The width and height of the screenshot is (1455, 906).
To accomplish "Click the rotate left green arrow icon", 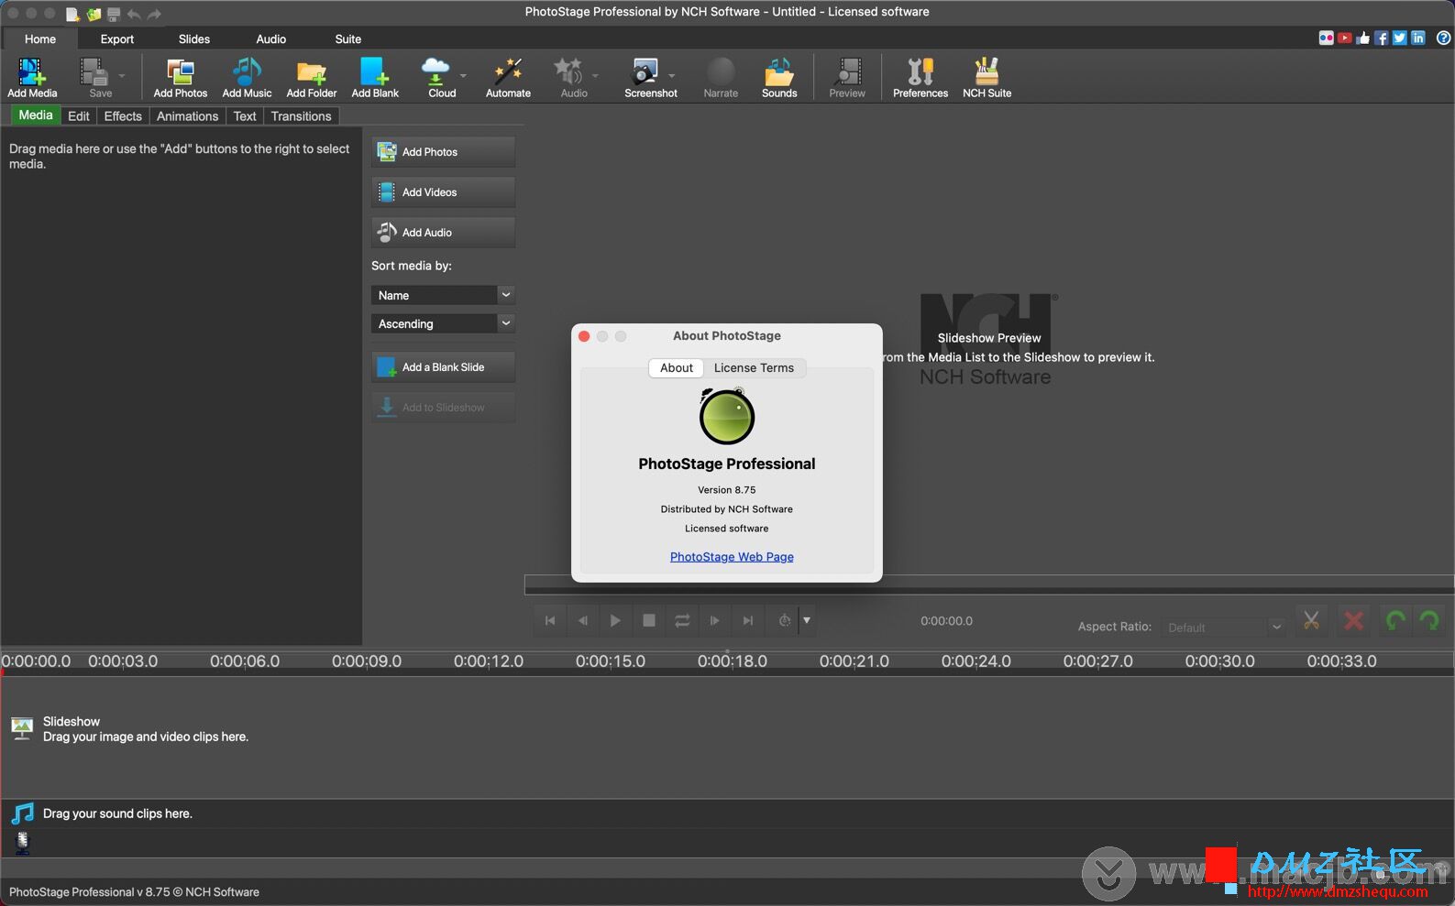I will (1395, 620).
